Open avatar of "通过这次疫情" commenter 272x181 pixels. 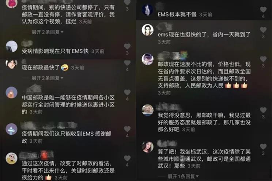coord(11,158)
